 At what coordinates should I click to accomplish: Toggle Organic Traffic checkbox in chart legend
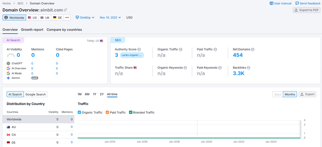tap(79, 112)
